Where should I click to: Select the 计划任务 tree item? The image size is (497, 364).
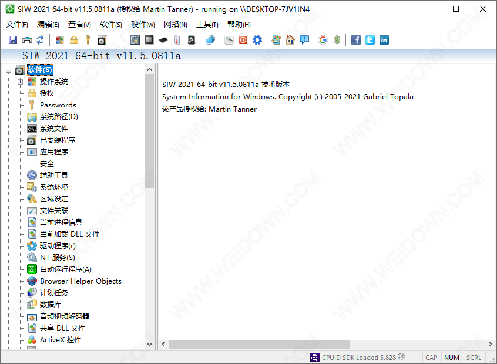(x=54, y=293)
